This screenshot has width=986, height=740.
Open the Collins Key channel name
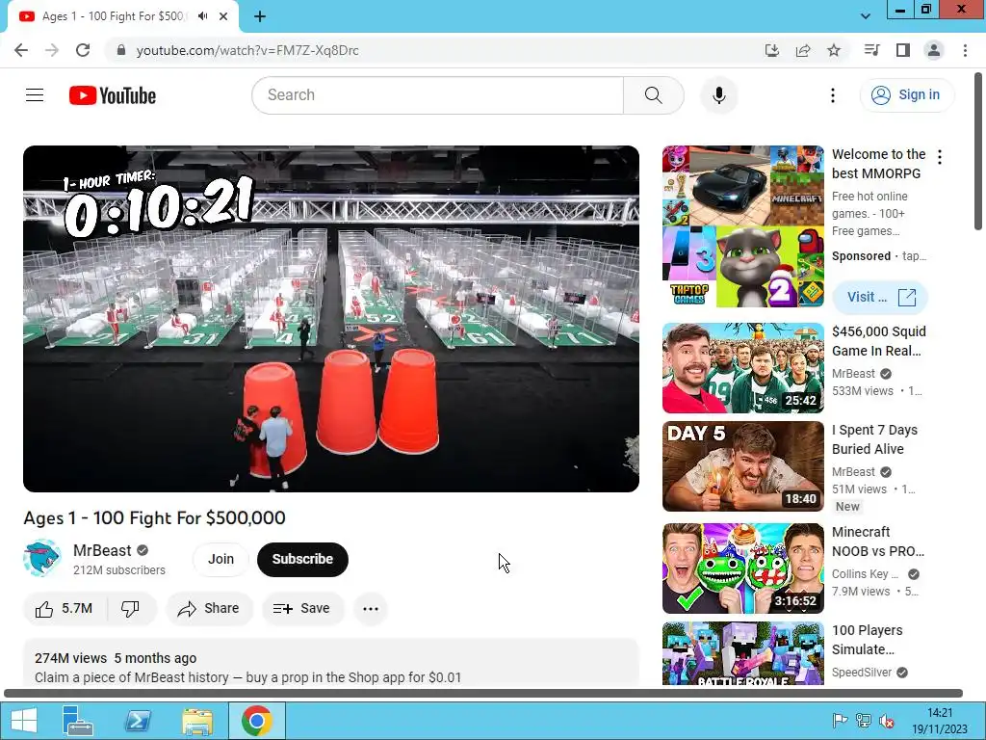[x=866, y=574]
